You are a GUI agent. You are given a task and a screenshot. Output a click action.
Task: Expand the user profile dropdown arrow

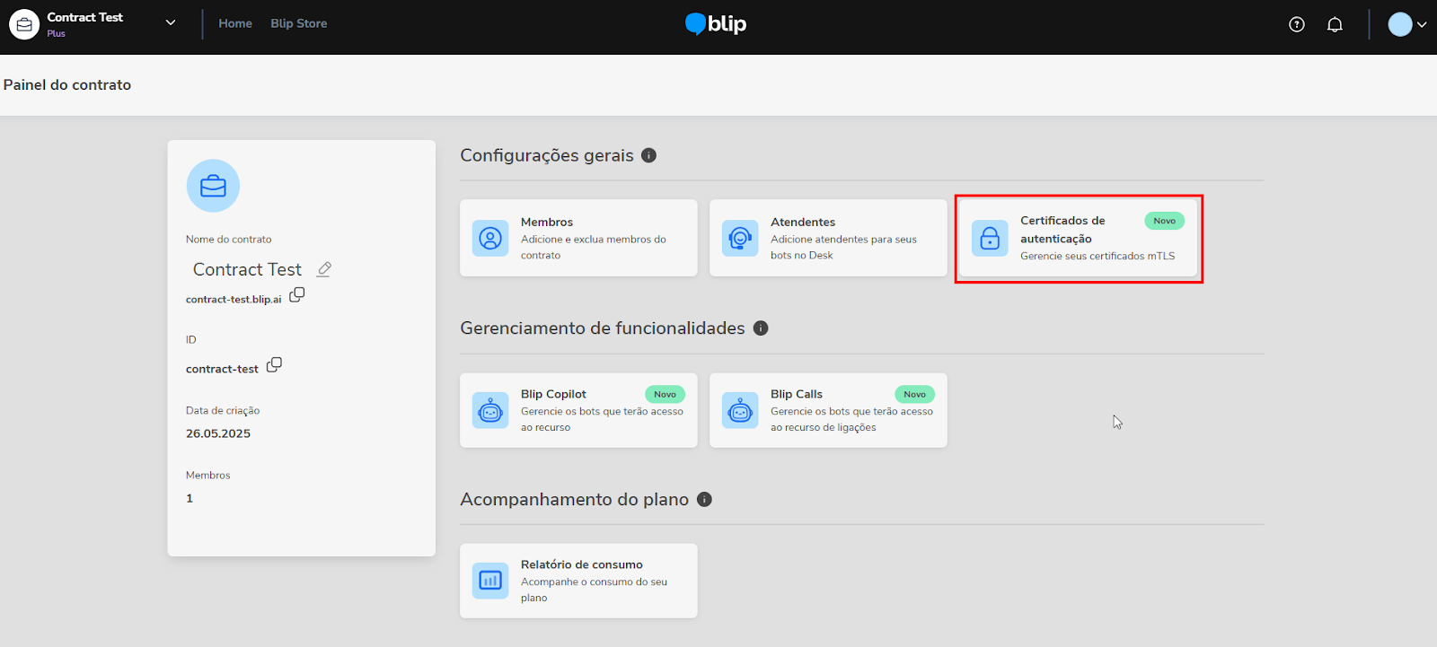tap(1422, 24)
